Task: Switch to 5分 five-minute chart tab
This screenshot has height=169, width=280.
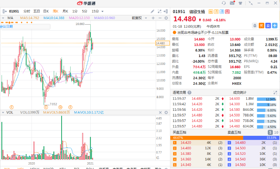Action: click(x=84, y=11)
